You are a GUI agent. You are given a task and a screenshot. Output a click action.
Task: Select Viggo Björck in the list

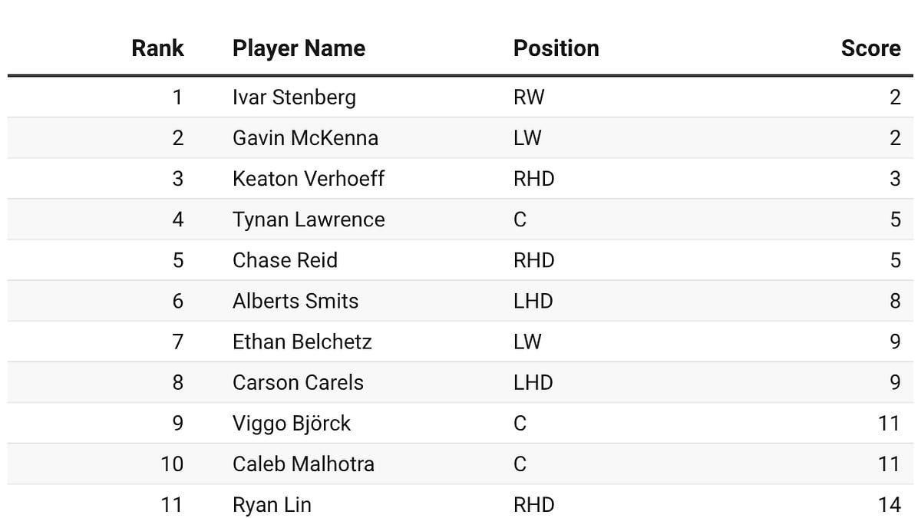click(x=291, y=423)
